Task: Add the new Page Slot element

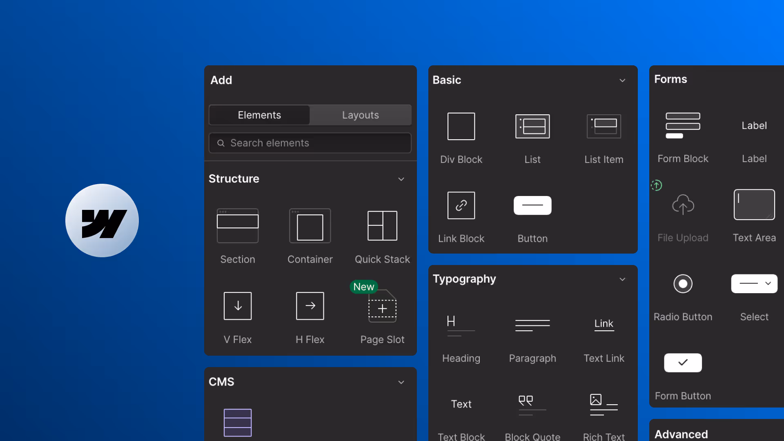Action: click(382, 308)
